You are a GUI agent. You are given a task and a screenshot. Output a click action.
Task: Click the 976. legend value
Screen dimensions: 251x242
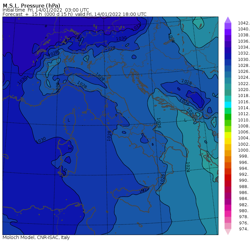(x=244, y=223)
